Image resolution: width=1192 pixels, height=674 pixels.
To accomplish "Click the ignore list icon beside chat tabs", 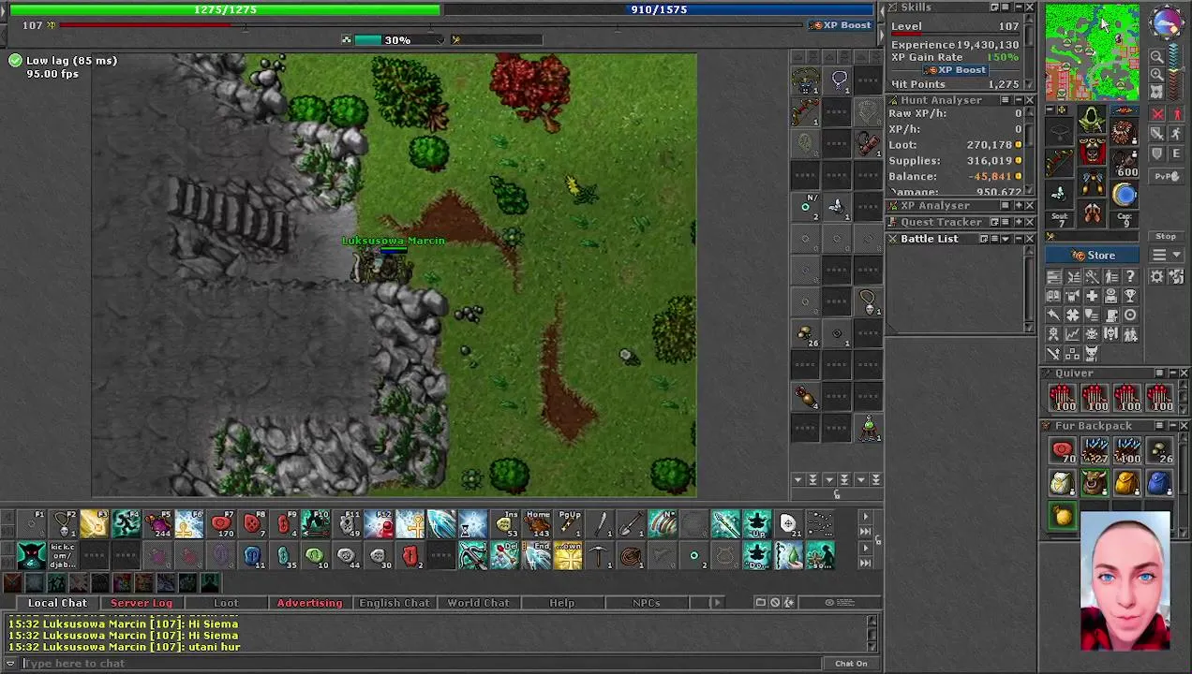I will [775, 602].
